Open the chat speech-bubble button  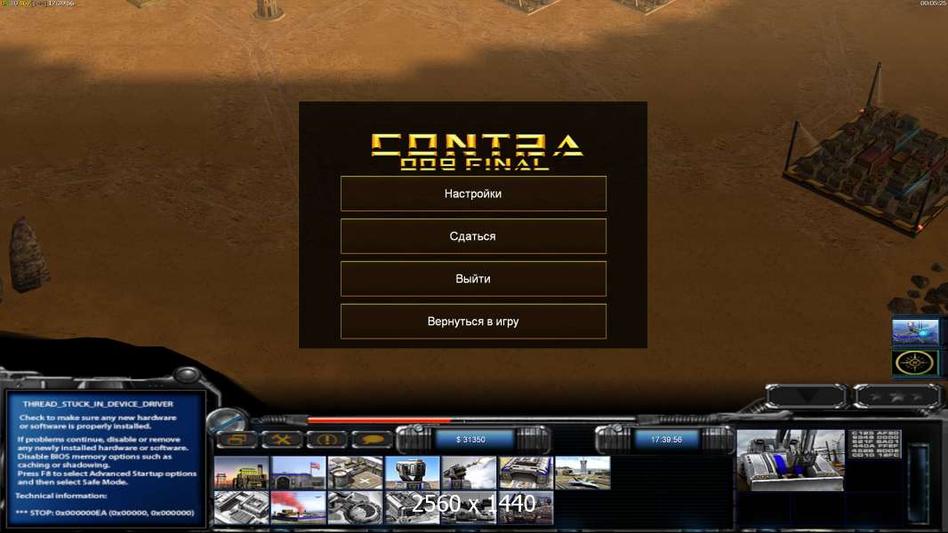point(371,440)
